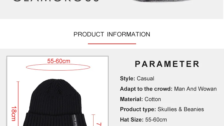Click the Man And Wowan text
The height and width of the screenshot is (126, 224).
(x=195, y=89)
